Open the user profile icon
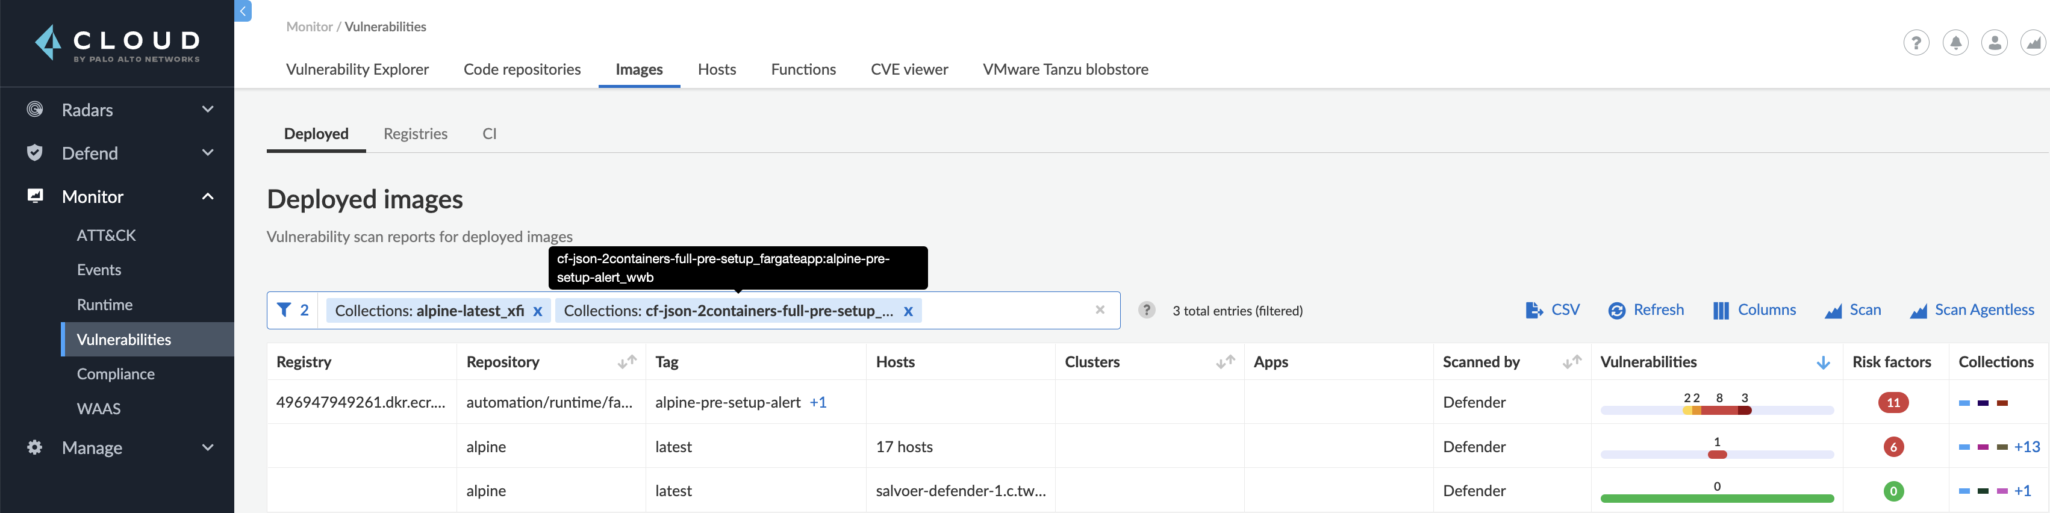 pos(1995,42)
